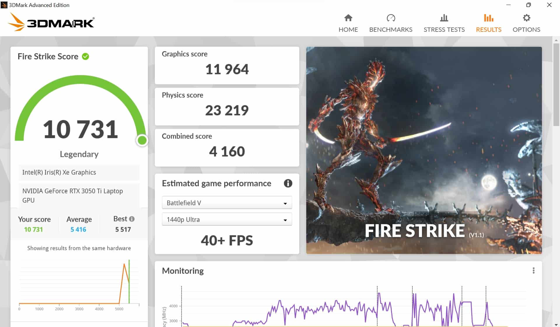Open Benchmarks via speedometer icon

click(391, 18)
